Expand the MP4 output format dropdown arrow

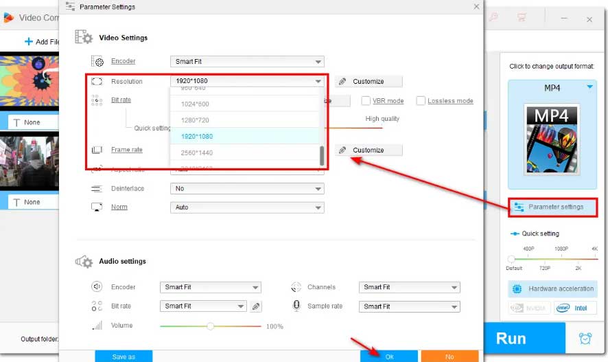(x=589, y=87)
